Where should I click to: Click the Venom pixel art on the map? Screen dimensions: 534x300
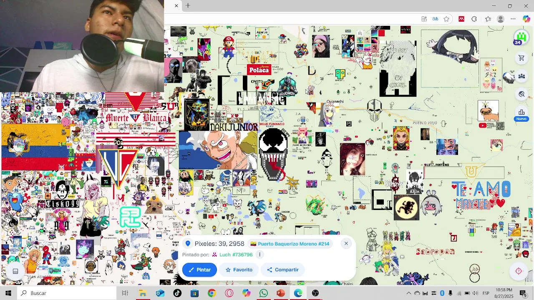click(x=273, y=154)
